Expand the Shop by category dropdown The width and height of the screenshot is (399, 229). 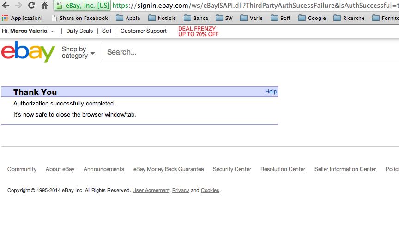tap(79, 52)
